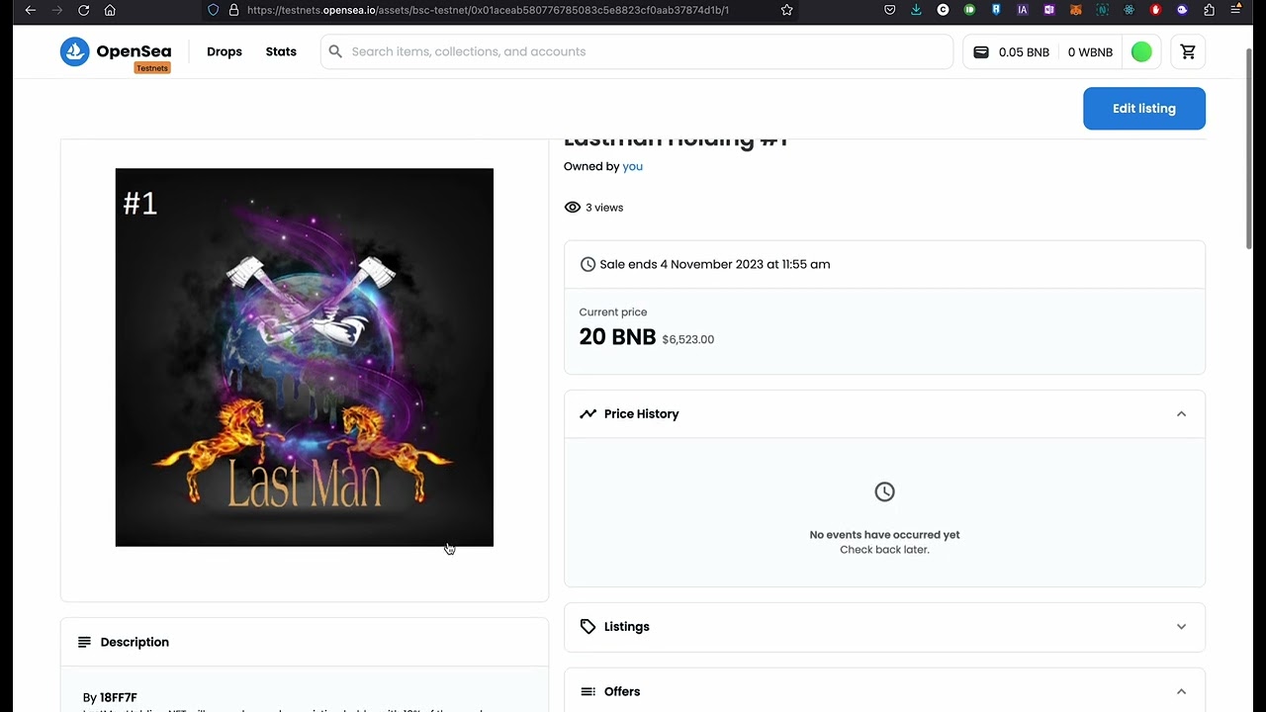The height and width of the screenshot is (712, 1266).
Task: Click the eye views icon
Action: point(572,208)
